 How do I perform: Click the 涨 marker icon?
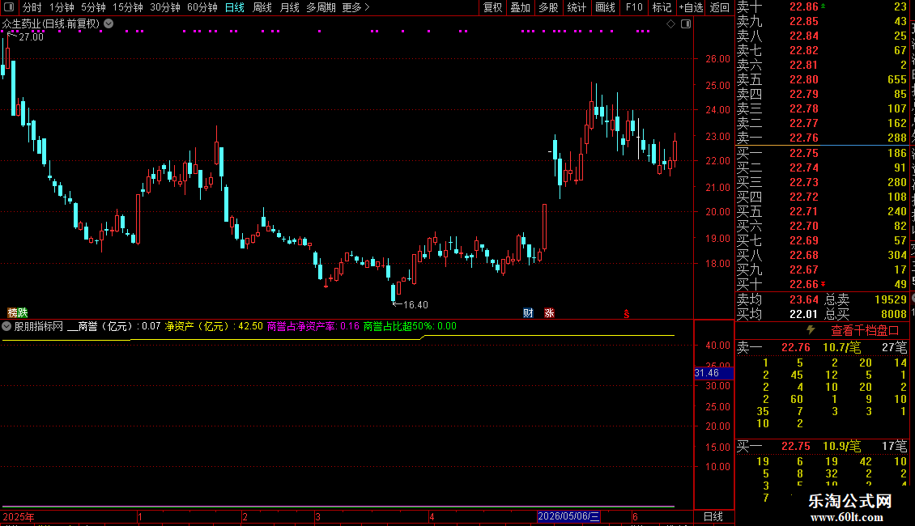click(x=549, y=312)
